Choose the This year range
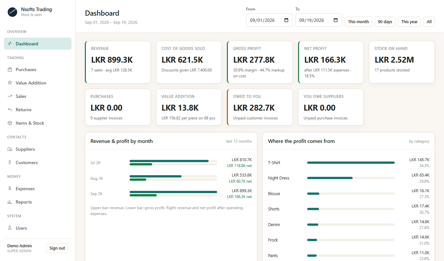Image resolution: width=444 pixels, height=261 pixels. pos(409,22)
